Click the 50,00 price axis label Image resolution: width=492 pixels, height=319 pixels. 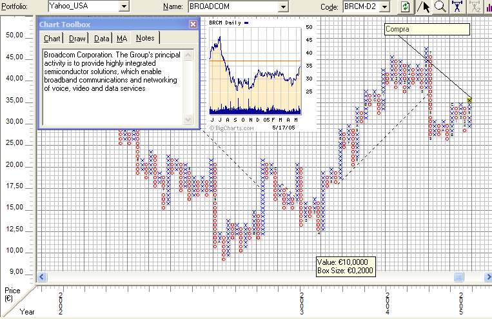tap(14, 35)
